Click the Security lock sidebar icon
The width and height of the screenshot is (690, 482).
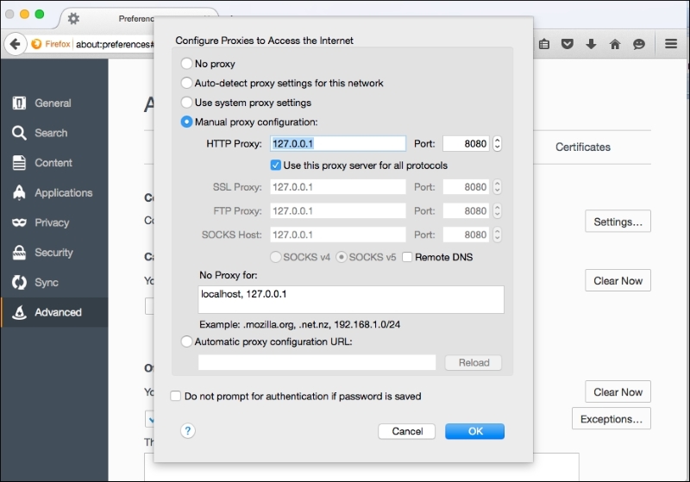19,253
